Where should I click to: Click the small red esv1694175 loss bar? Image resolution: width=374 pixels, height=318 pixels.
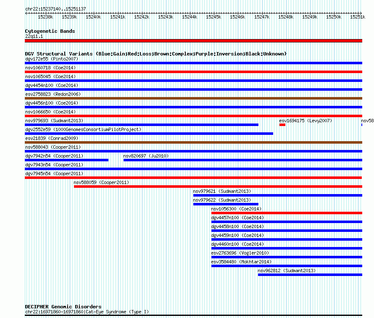pyautogui.click(x=282, y=125)
